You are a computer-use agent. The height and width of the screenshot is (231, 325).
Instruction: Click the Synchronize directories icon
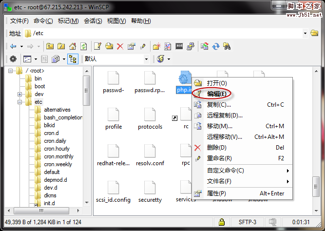pyautogui.click(x=204, y=46)
